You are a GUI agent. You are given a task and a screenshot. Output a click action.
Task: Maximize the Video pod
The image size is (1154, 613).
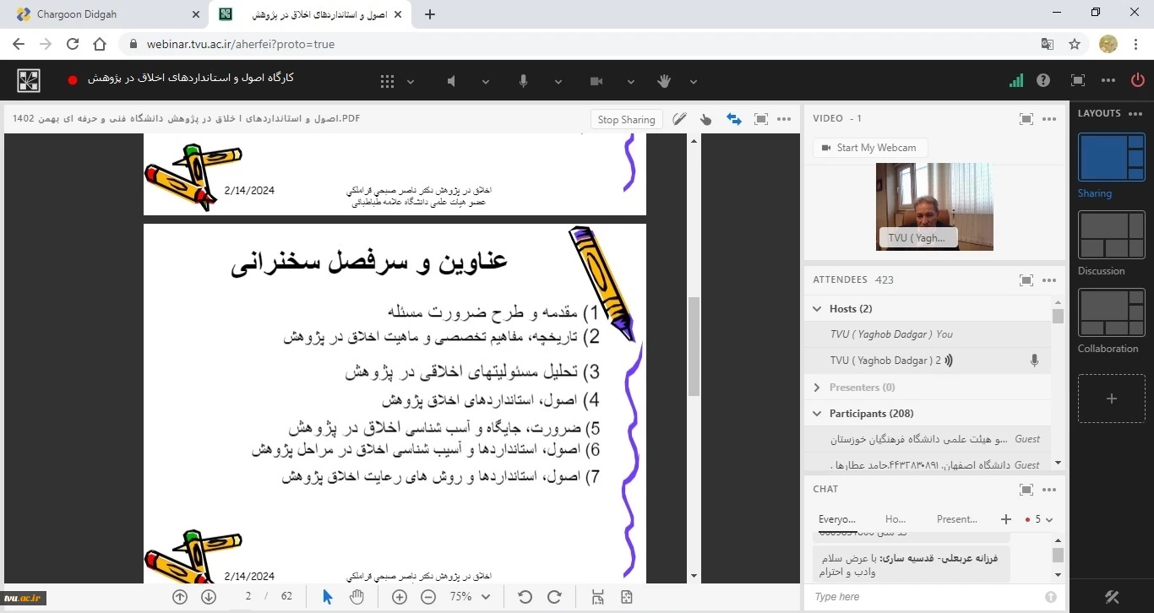1026,119
